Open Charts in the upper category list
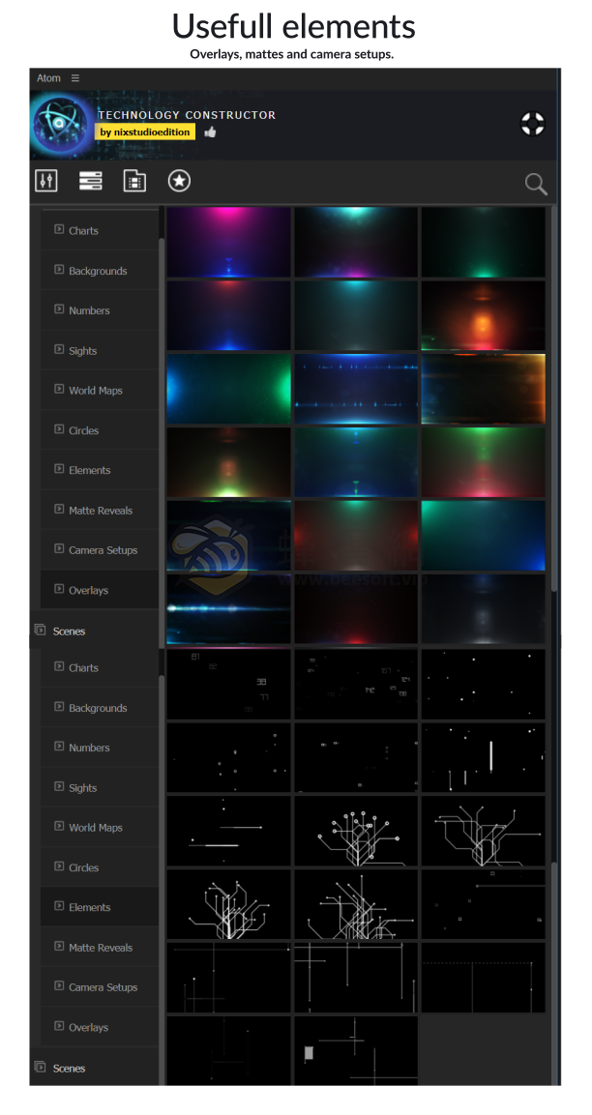Image resolution: width=592 pixels, height=1115 pixels. tap(100, 230)
